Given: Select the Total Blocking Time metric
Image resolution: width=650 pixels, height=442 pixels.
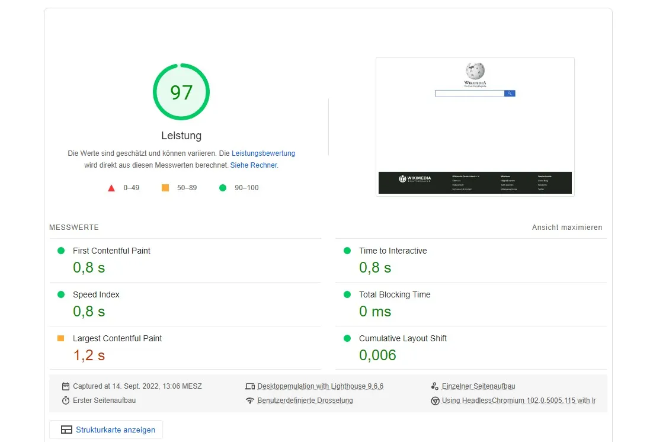Looking at the screenshot, I should (x=395, y=294).
